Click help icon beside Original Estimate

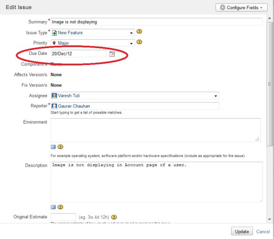(x=114, y=217)
